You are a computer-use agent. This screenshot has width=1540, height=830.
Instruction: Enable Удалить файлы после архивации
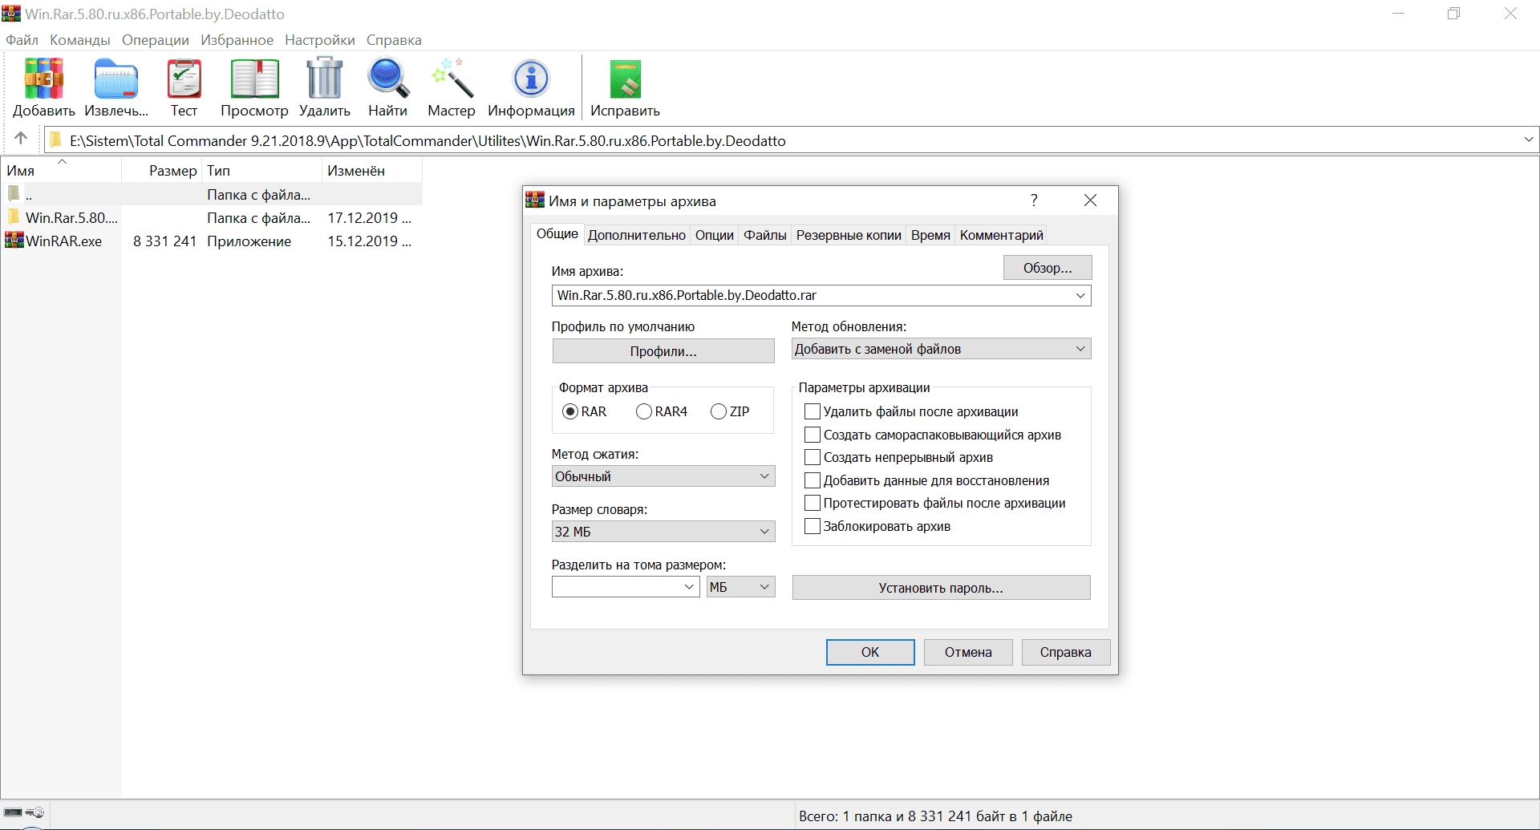812,411
